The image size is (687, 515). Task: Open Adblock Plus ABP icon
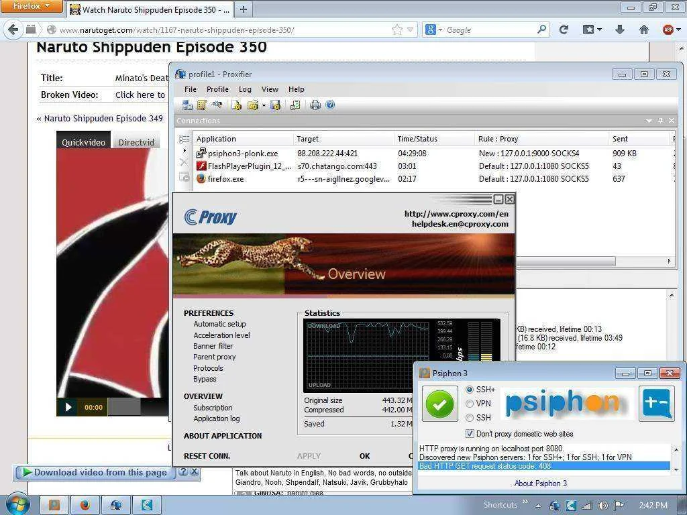[x=668, y=30]
